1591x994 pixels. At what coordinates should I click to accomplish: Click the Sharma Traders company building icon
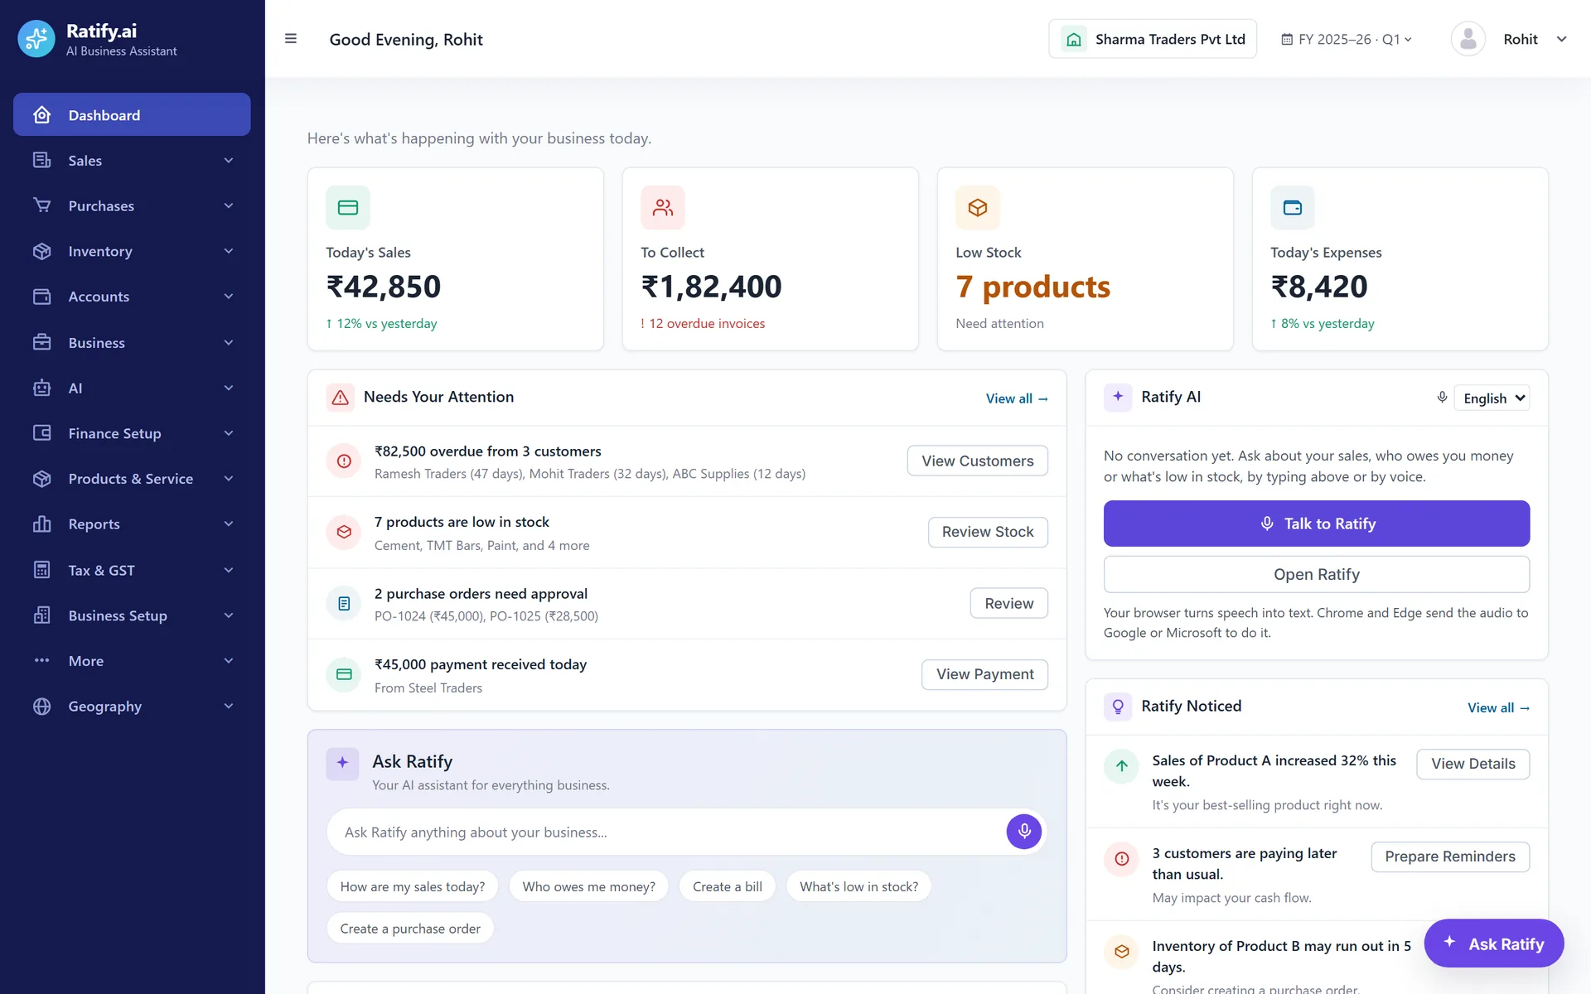1074,39
